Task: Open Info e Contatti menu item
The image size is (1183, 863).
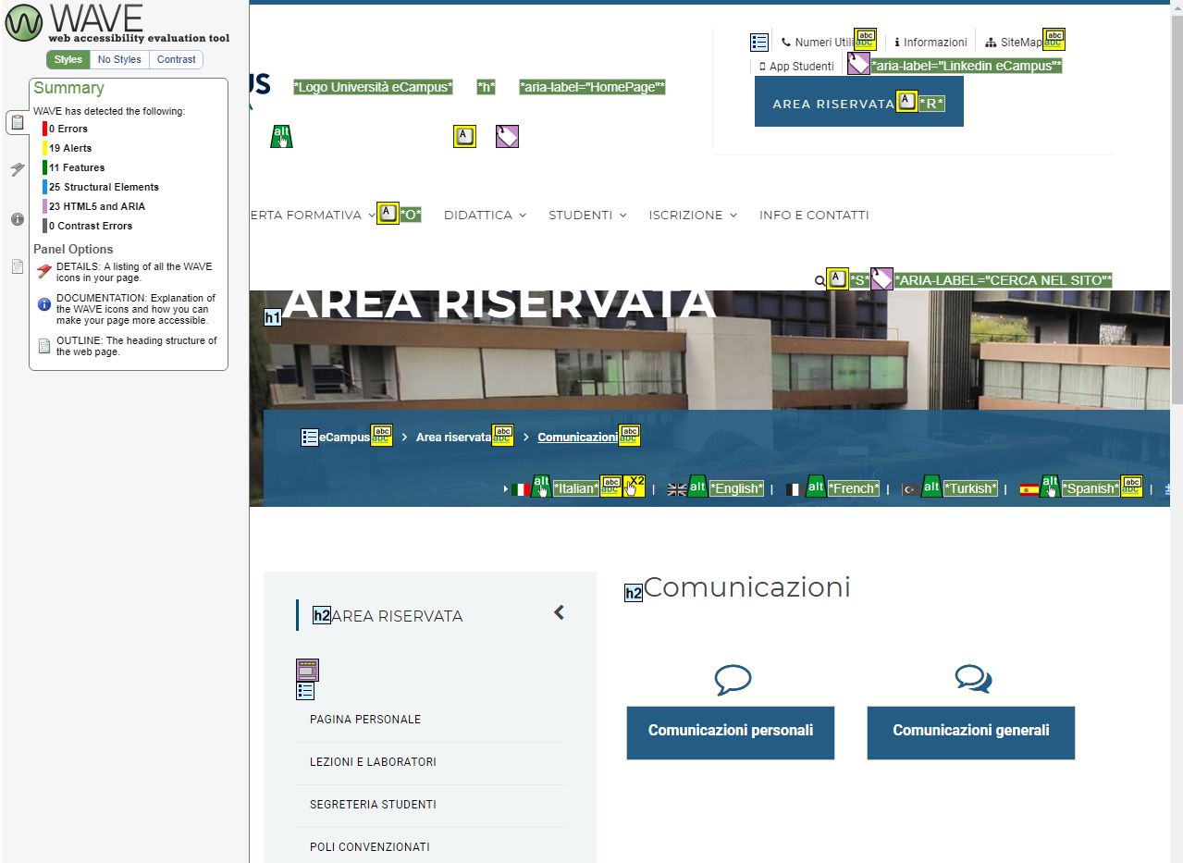Action: 814,215
